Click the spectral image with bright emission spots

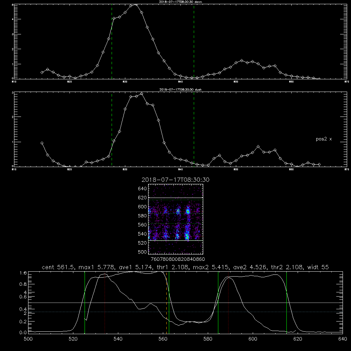pos(176,219)
